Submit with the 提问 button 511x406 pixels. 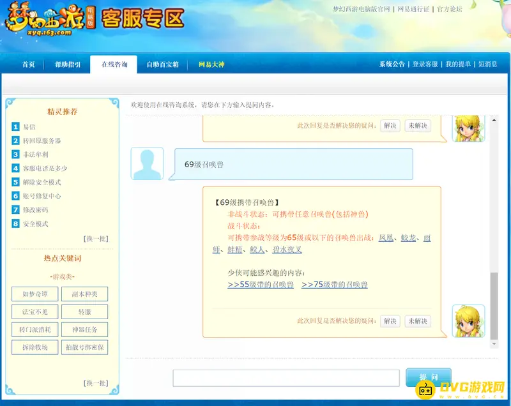(428, 377)
